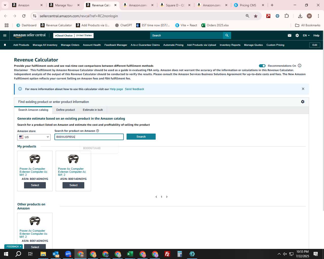
Task: Click the bookmark flag icon in nav bar
Action: [5, 45]
